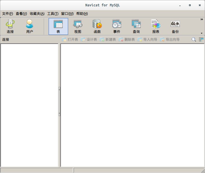Open the Backup (备份) toolbar icon
Viewport: 205px width, 173px height.
pyautogui.click(x=175, y=26)
